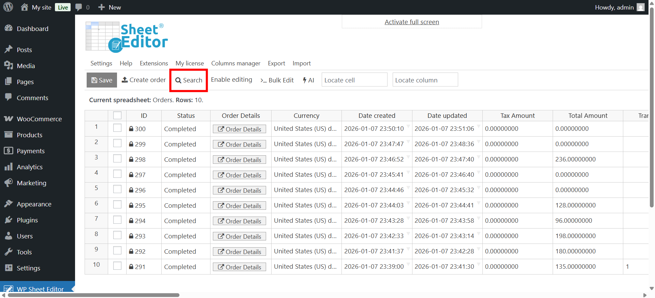Open the Columns manager menu

235,63
